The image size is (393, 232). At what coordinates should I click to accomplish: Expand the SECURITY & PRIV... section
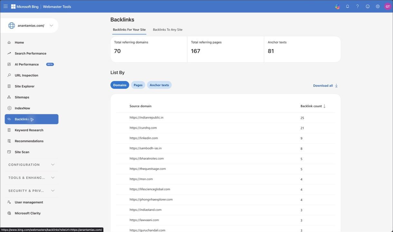(32, 191)
